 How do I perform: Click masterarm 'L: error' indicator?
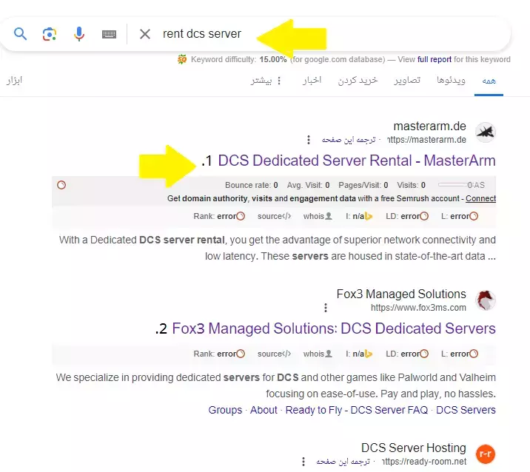(x=460, y=216)
